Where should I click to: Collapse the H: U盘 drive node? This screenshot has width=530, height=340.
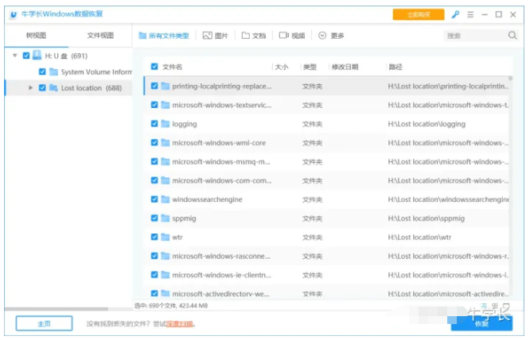point(15,56)
